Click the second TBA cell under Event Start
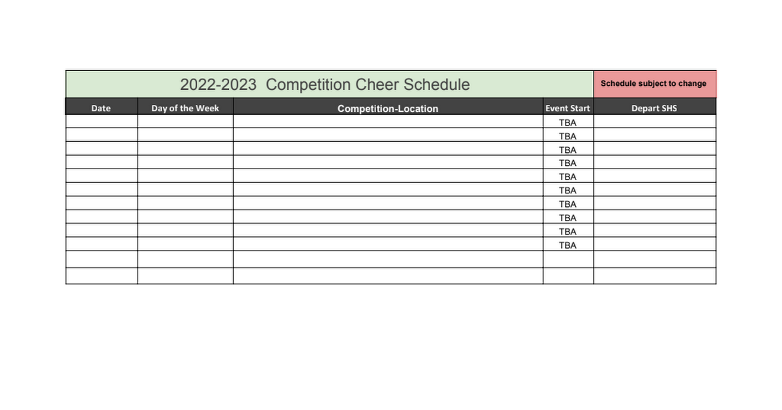 568,135
